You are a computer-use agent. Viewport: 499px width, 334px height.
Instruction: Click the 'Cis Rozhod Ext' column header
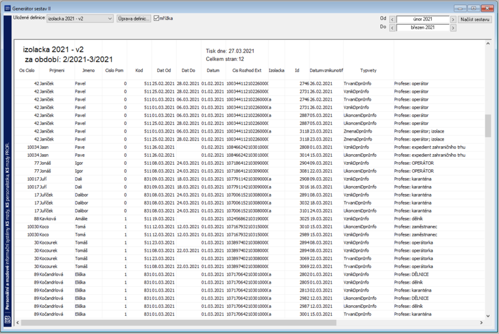pos(246,70)
